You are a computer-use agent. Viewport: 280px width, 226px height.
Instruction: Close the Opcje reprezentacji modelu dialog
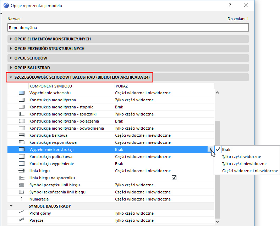point(246,6)
